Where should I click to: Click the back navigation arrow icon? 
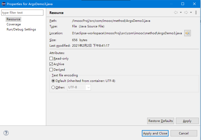[176, 12]
